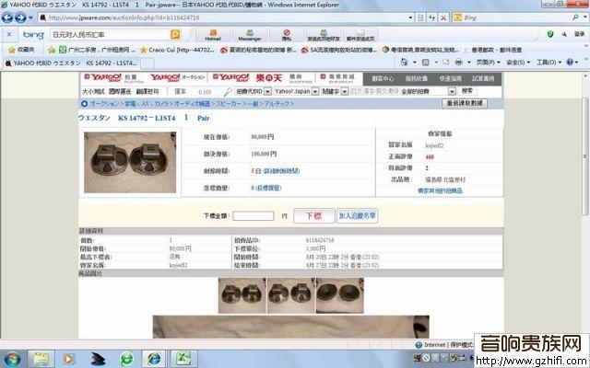Select the Yahoo Japan auction logo tab

[113, 78]
